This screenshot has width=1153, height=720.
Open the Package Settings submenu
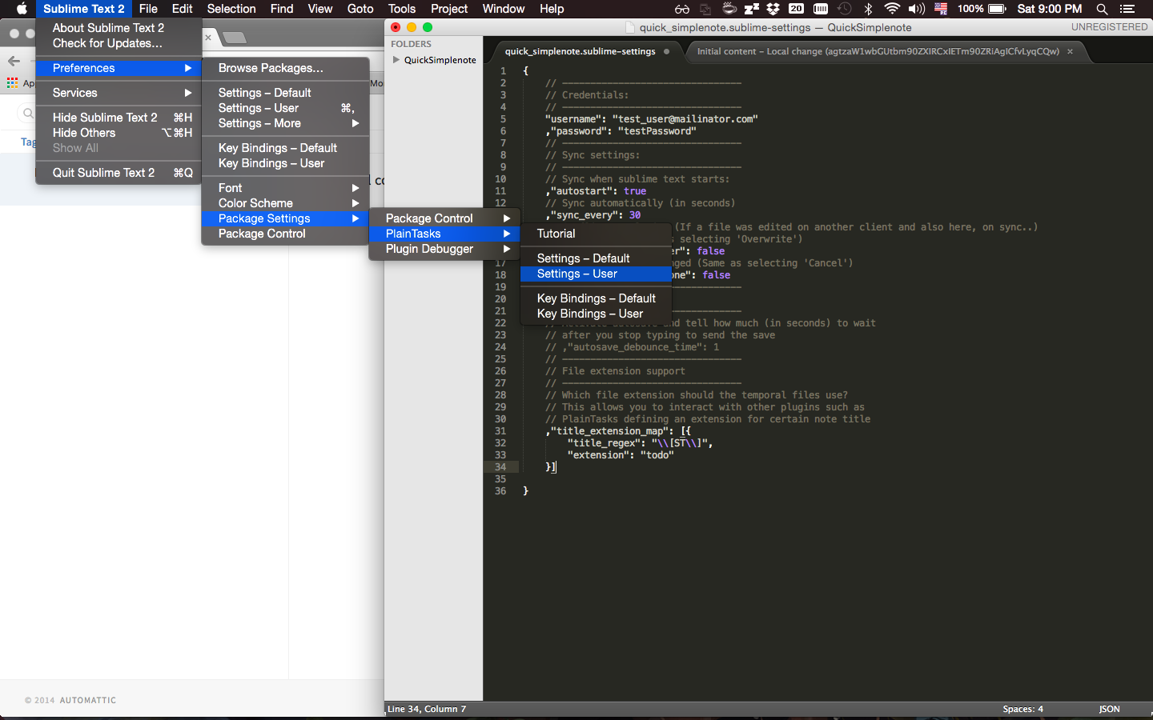pyautogui.click(x=285, y=218)
